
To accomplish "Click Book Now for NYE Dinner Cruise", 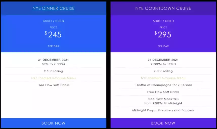I will point(53,123).
